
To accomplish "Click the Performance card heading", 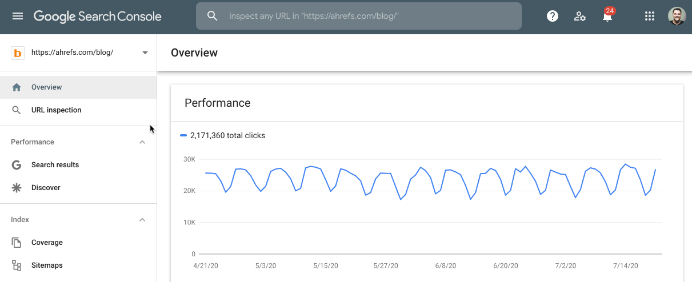I will pyautogui.click(x=217, y=103).
